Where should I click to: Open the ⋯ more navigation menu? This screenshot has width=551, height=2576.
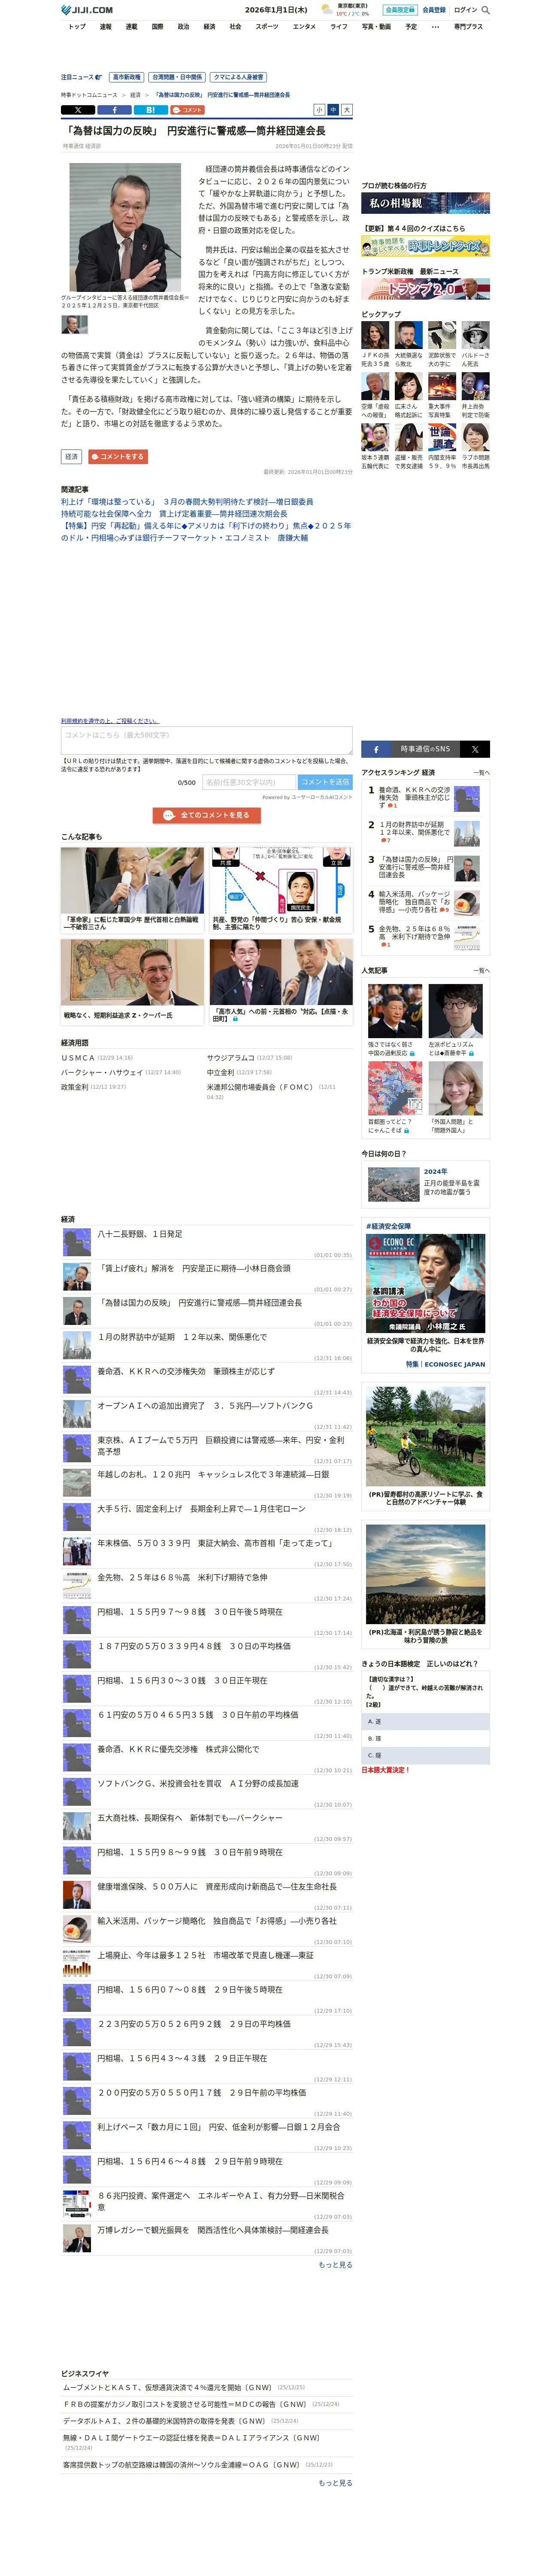[435, 27]
